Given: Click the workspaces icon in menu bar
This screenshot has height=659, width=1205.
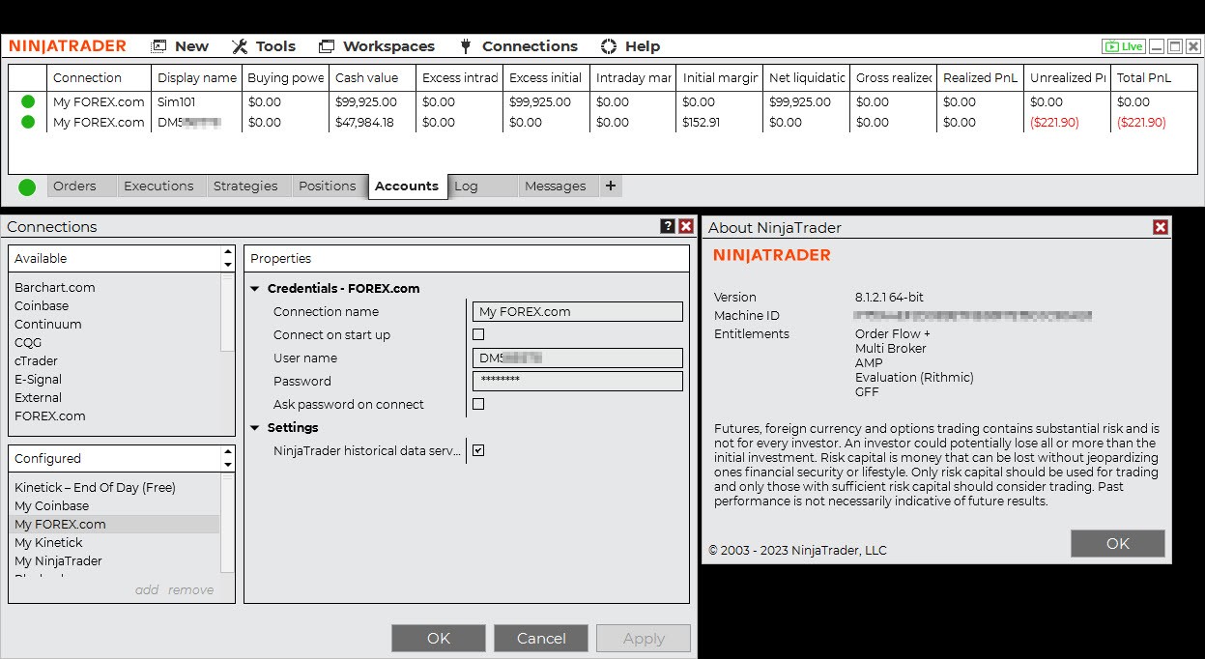Looking at the screenshot, I should (327, 46).
